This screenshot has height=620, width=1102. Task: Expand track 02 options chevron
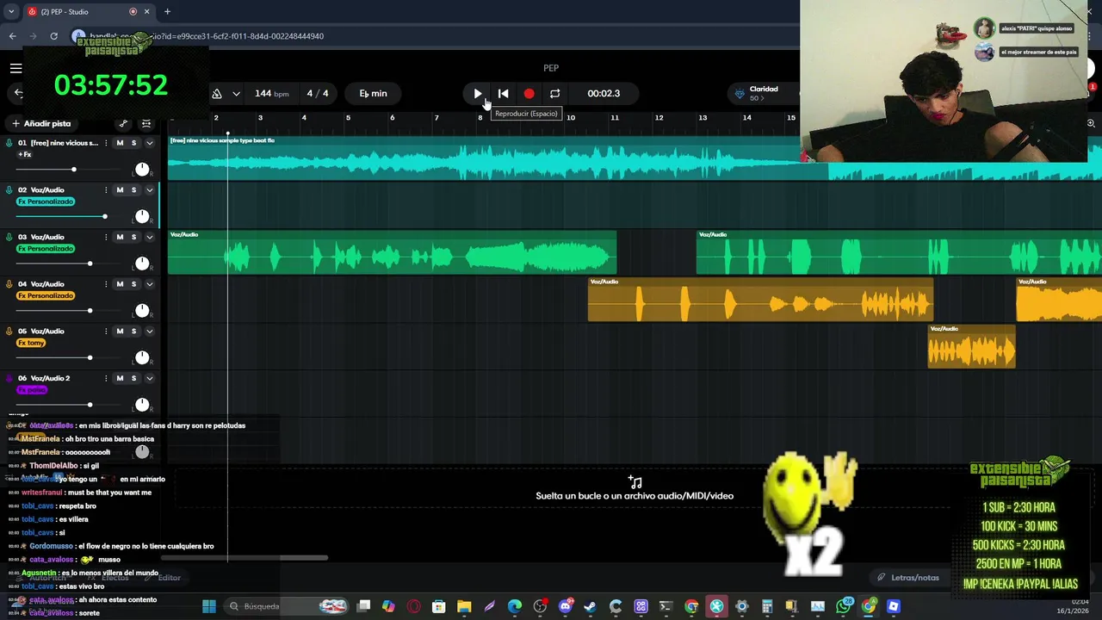(149, 190)
